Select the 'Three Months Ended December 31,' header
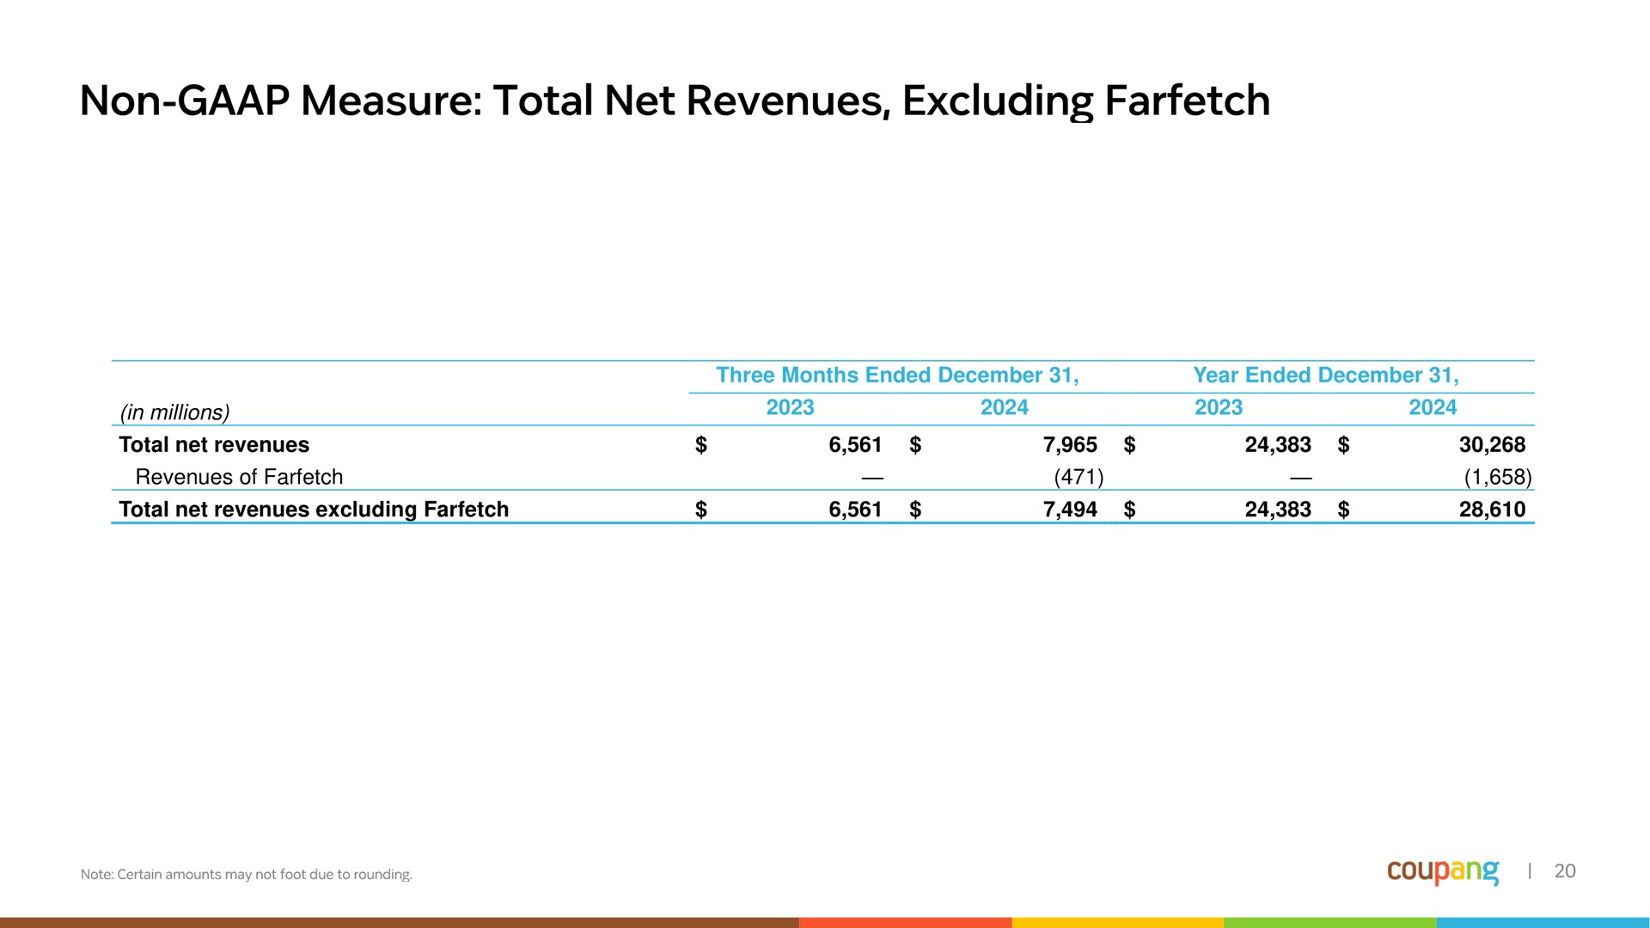The height and width of the screenshot is (928, 1650). click(x=897, y=375)
